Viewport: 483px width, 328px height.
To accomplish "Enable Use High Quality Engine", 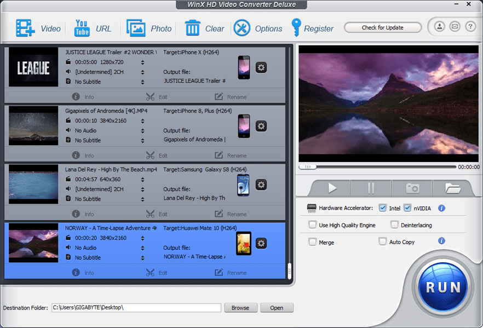I will 312,225.
